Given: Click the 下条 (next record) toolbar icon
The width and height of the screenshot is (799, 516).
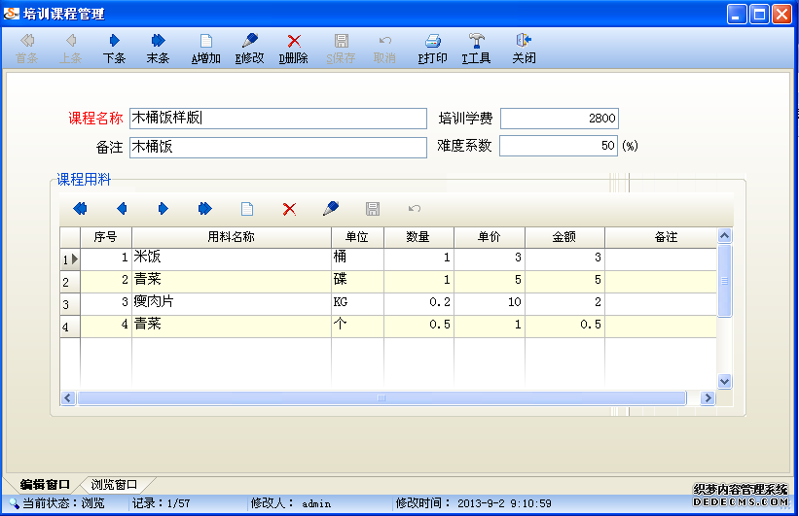Looking at the screenshot, I should point(114,42).
